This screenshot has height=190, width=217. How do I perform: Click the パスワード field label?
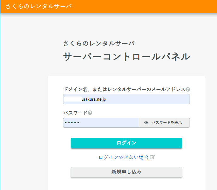click(75, 113)
